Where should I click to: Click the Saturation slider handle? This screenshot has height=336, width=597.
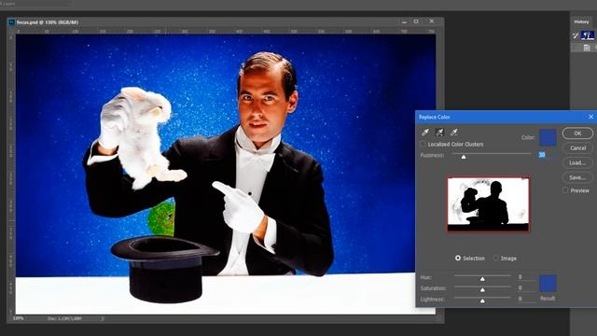coord(482,290)
